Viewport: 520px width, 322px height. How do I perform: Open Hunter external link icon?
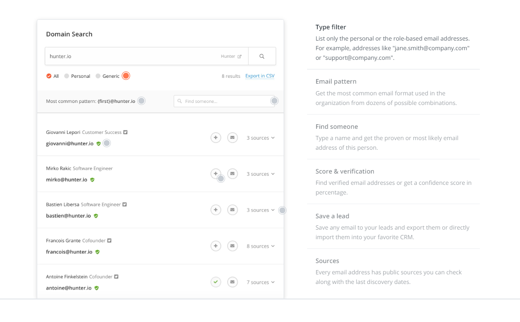(240, 56)
